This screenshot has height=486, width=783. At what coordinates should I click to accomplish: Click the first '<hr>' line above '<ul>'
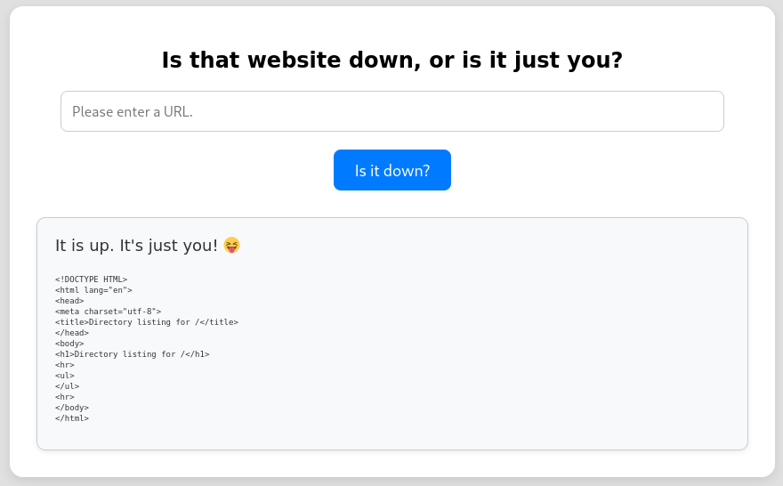[65, 365]
